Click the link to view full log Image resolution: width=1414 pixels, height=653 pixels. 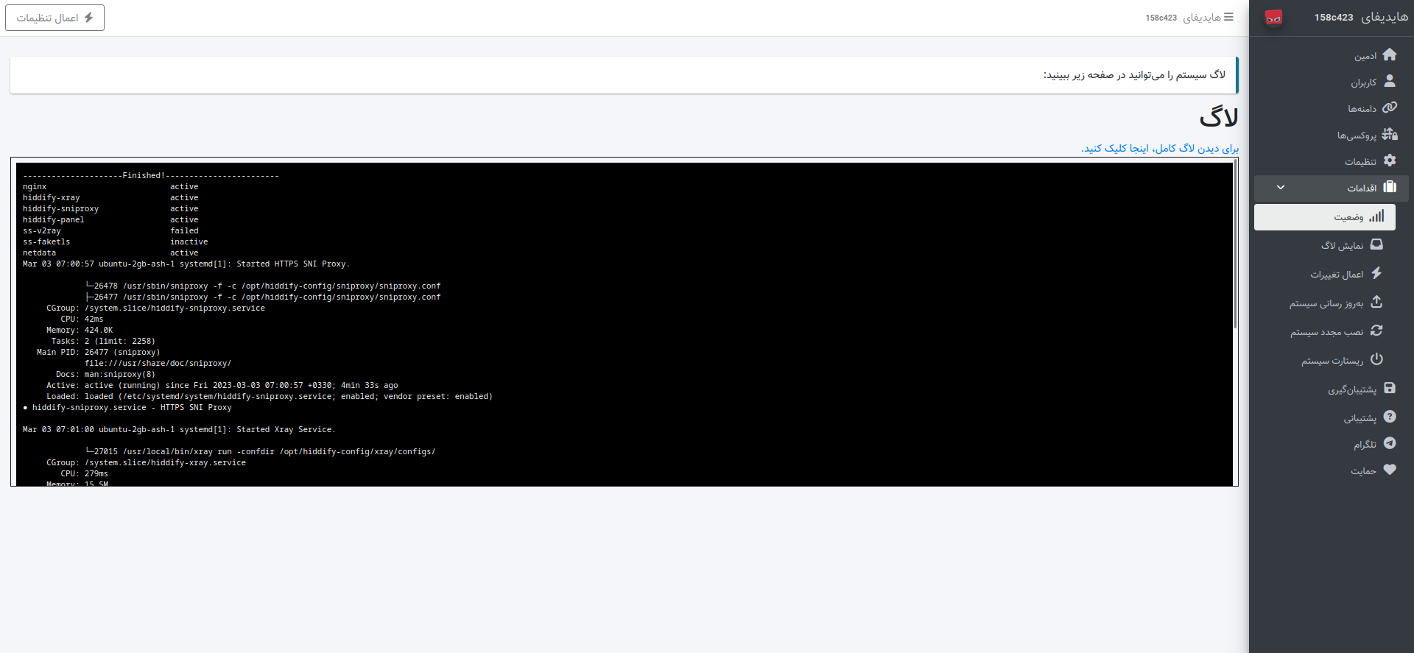coord(1160,148)
